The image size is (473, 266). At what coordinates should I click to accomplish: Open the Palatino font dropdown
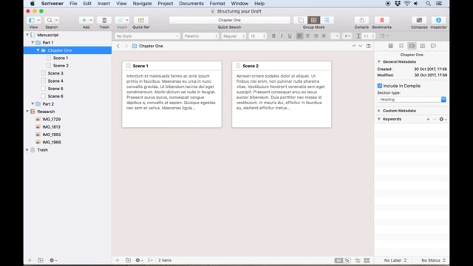tap(200, 36)
